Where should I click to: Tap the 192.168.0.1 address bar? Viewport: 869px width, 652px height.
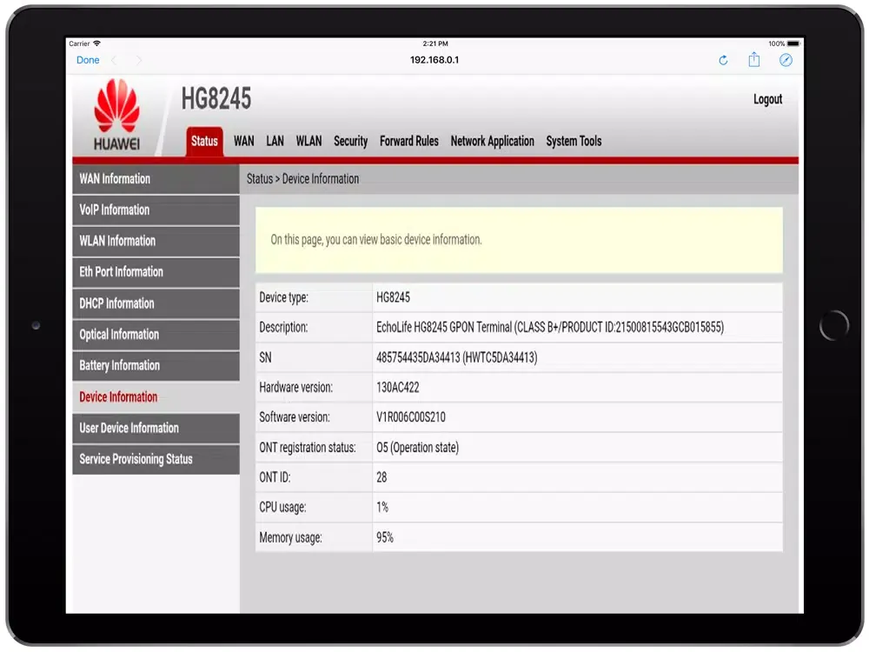[x=434, y=60]
